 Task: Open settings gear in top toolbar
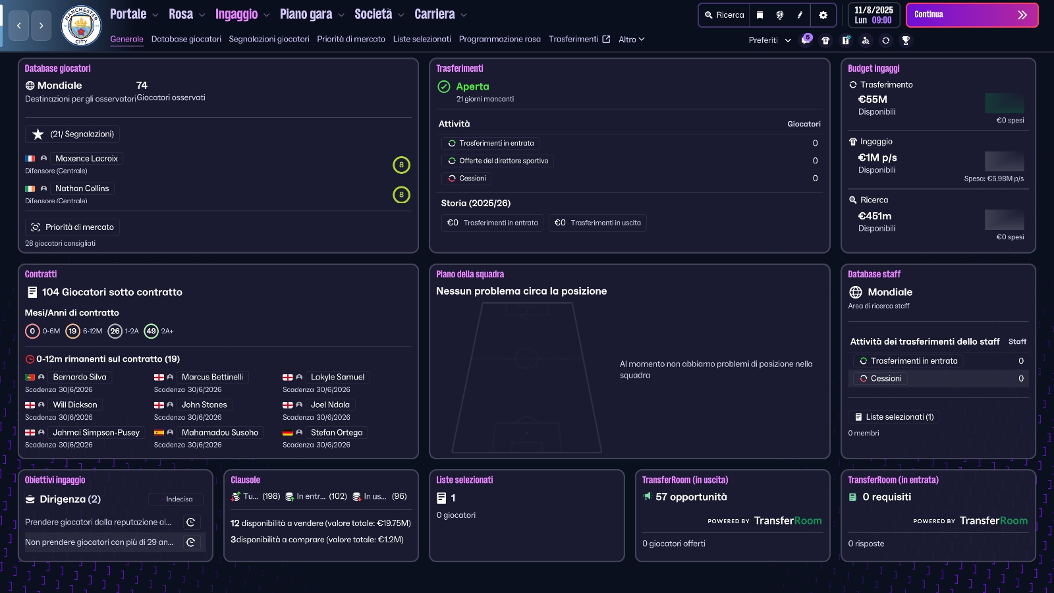823,14
